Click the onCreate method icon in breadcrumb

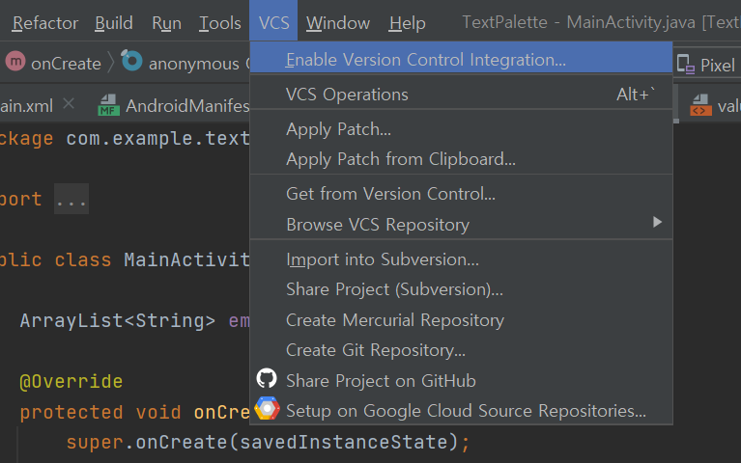[x=15, y=62]
